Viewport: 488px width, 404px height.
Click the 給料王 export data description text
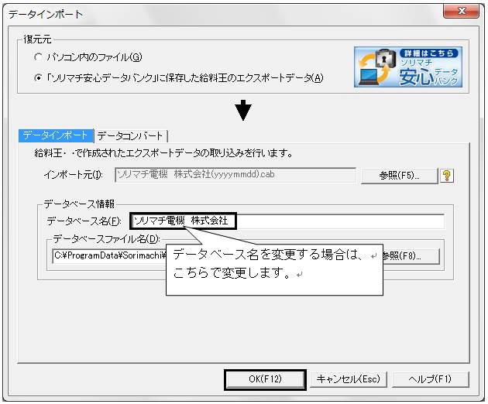[163, 153]
